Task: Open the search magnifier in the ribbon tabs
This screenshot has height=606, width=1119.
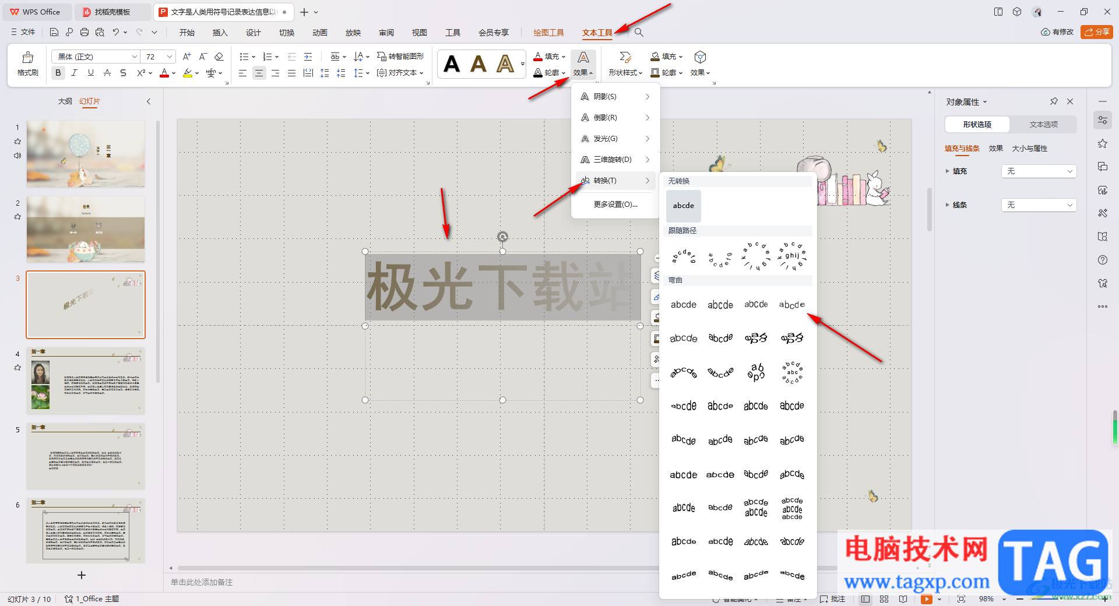Action: tap(639, 33)
